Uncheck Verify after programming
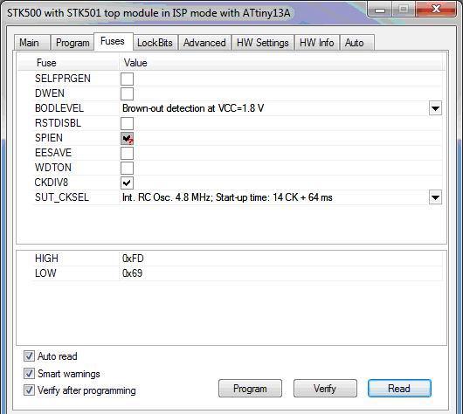The height and width of the screenshot is (414, 463). coord(29,390)
